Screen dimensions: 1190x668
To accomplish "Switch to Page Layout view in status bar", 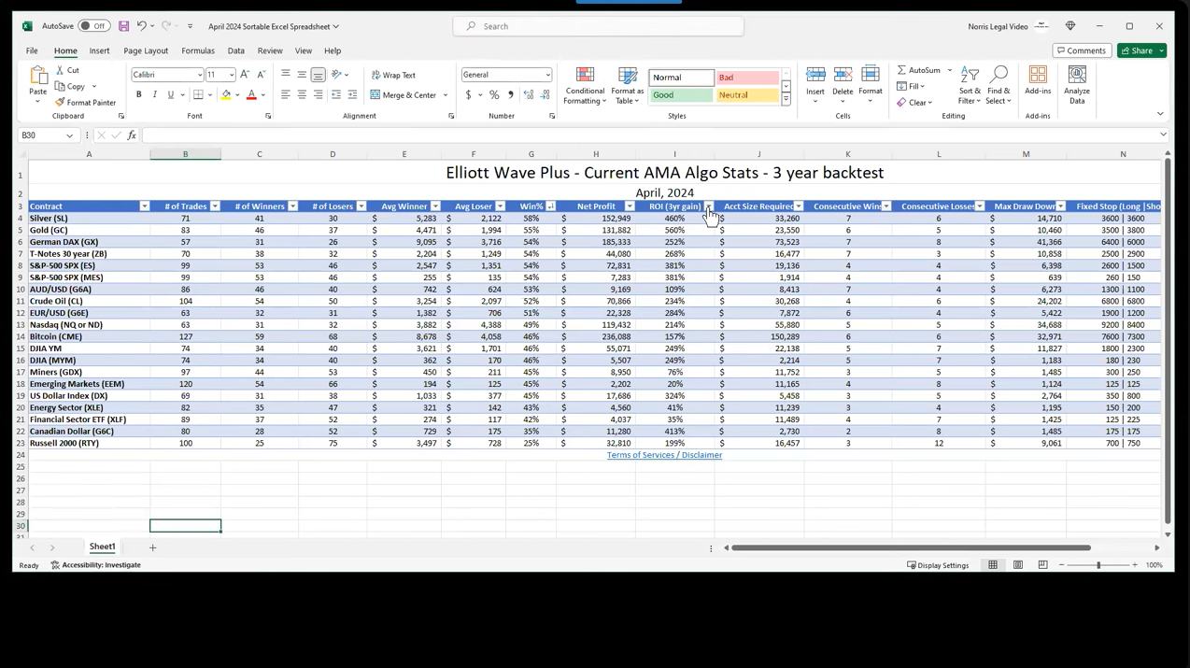I will pos(1018,565).
